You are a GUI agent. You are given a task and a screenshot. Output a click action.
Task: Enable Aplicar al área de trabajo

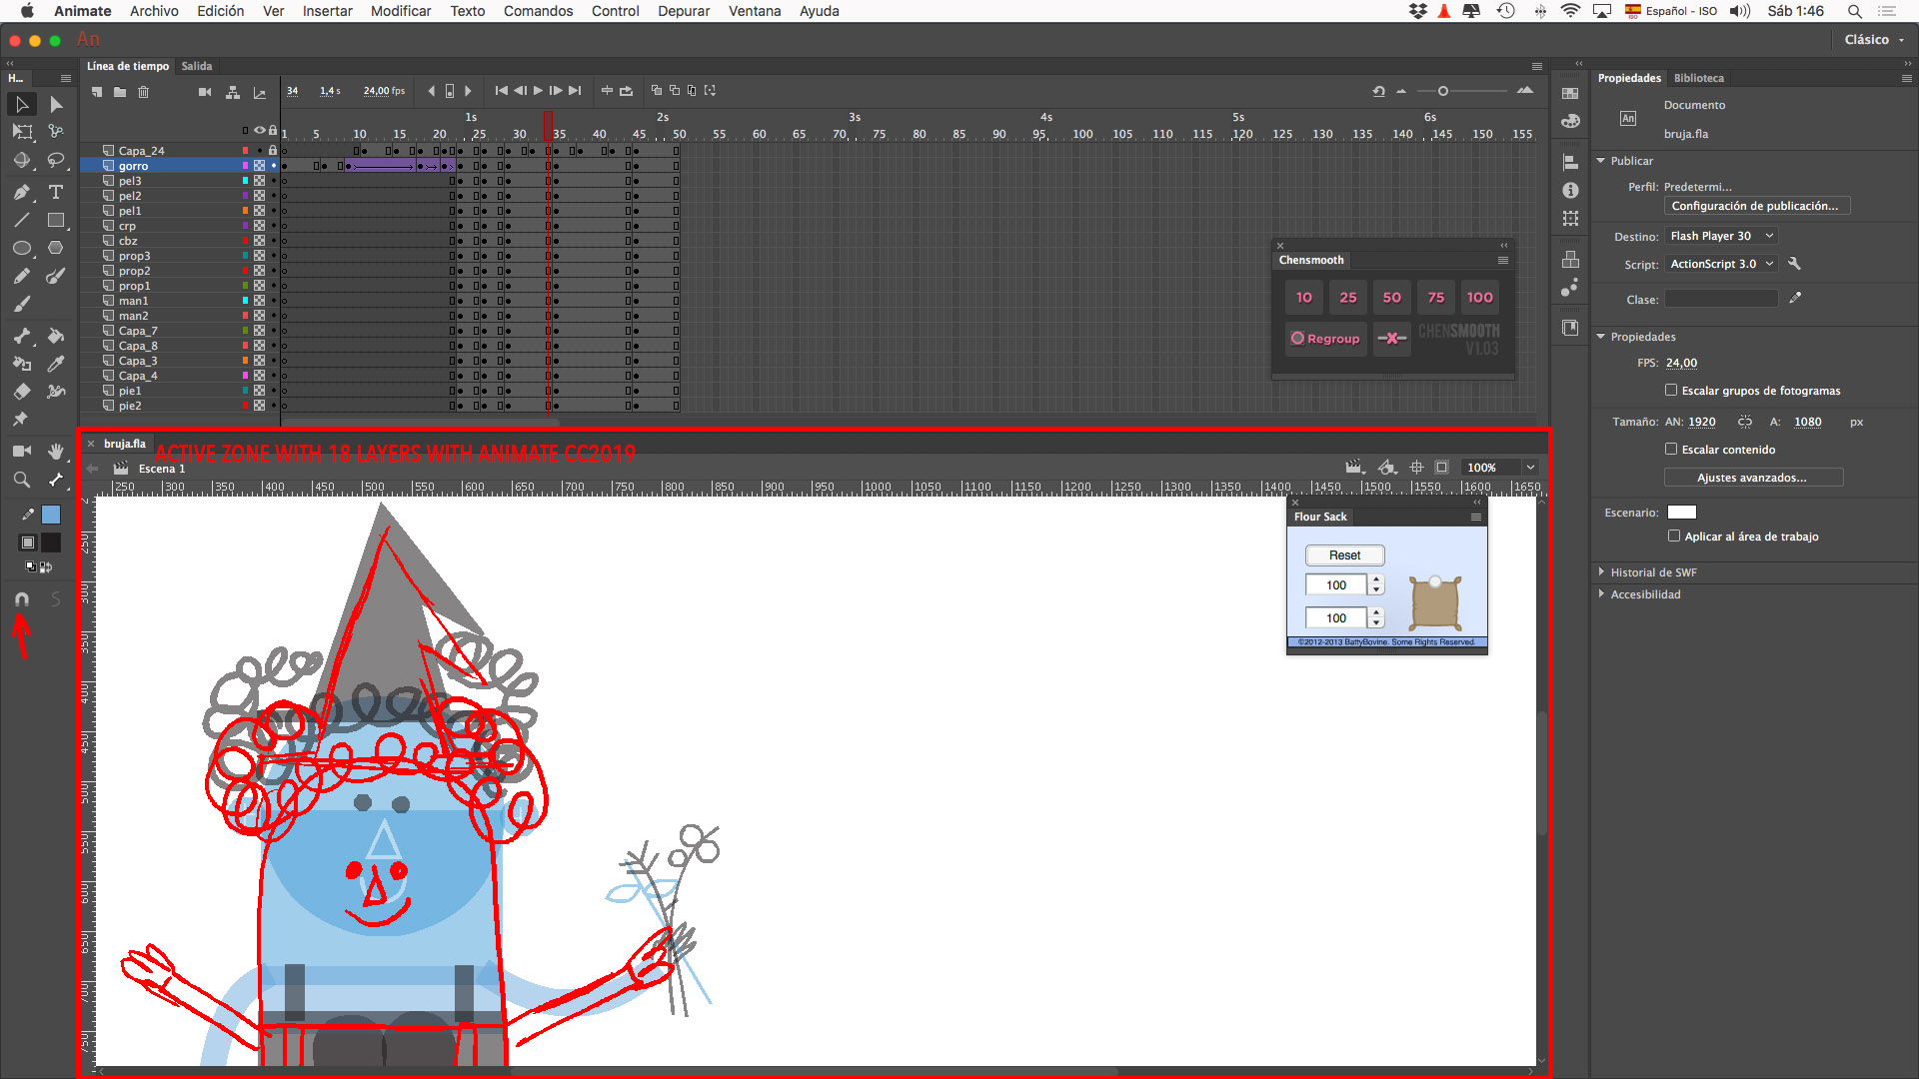1674,537
